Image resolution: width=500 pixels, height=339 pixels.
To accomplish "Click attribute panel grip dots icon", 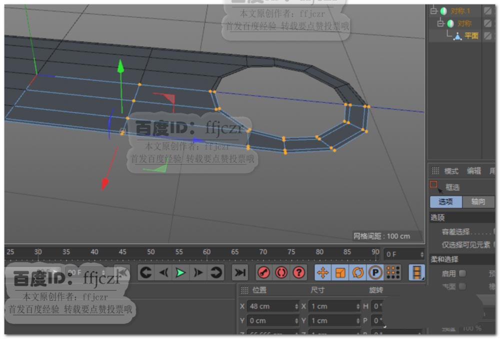I will (435, 171).
